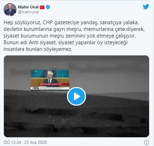Click the blue verified badge
The height and width of the screenshot is (146, 154).
[x=48, y=7]
